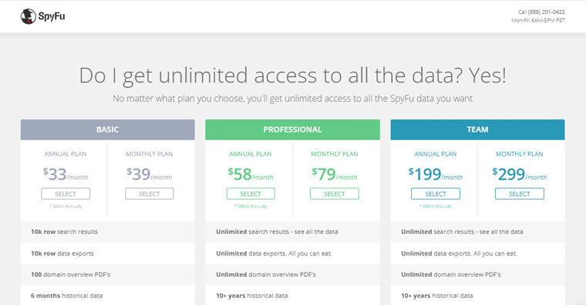Viewport: 586px width, 305px height.
Task: Select the Professional annual plan at $58
Action: coord(251,194)
